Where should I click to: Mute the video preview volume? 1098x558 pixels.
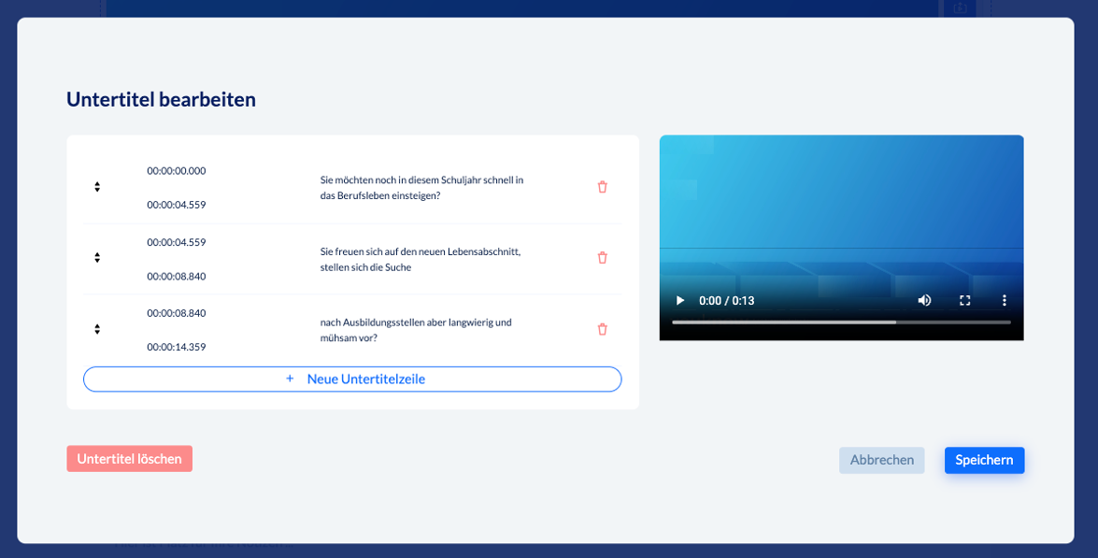coord(924,300)
